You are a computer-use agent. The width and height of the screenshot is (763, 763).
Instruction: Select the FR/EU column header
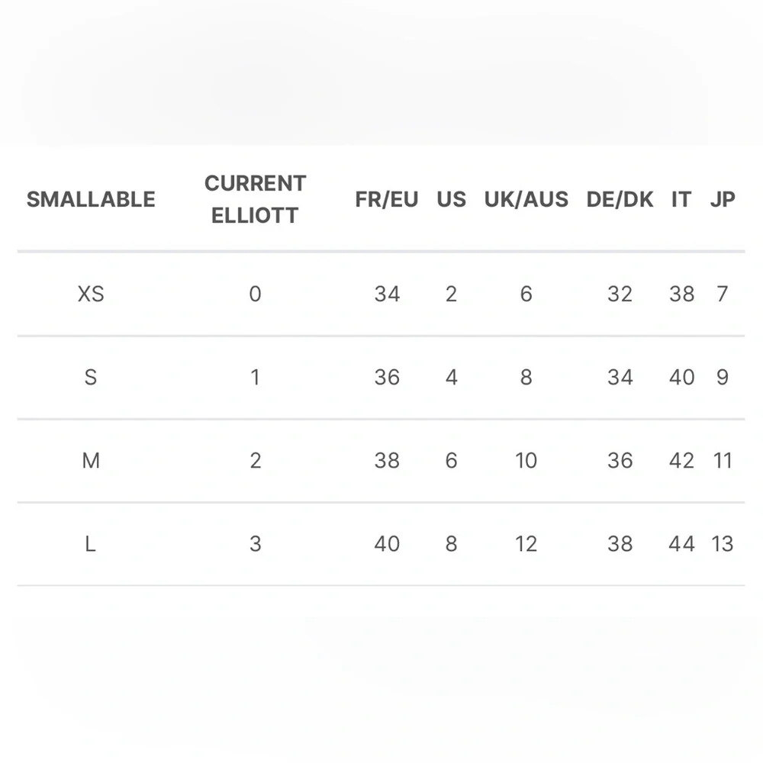[387, 200]
